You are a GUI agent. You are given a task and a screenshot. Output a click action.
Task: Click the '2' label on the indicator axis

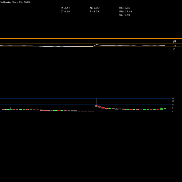tap(174, 49)
